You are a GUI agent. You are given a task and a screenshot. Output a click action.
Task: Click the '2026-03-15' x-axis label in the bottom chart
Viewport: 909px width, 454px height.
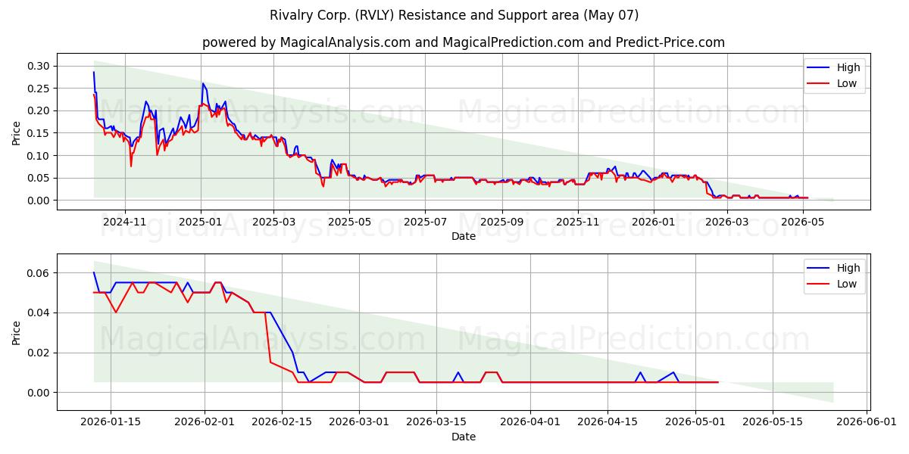pos(437,422)
